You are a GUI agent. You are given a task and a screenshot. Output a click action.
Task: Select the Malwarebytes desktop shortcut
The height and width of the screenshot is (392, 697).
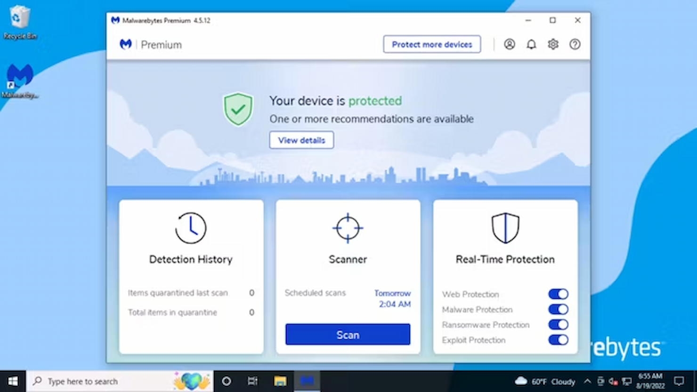[20, 81]
